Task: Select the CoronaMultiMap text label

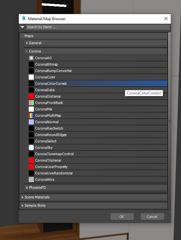Action: tap(48, 116)
